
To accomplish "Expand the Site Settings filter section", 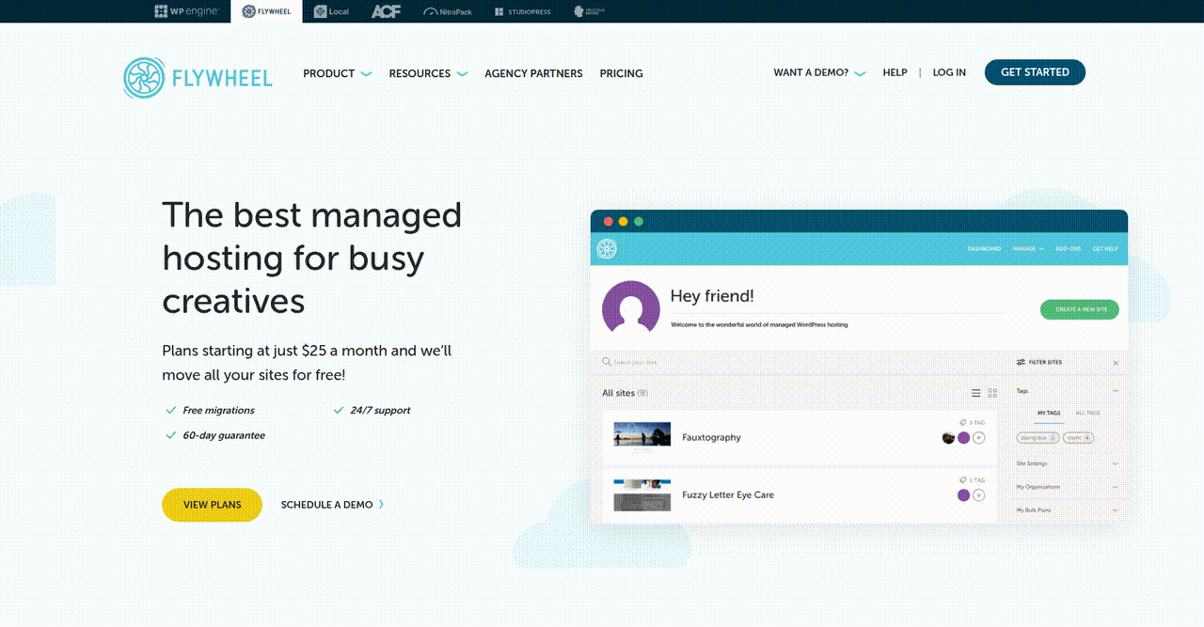I will 1068,463.
